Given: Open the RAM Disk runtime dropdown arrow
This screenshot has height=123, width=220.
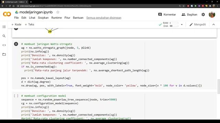Looking at the screenshot, I should 182,25.
